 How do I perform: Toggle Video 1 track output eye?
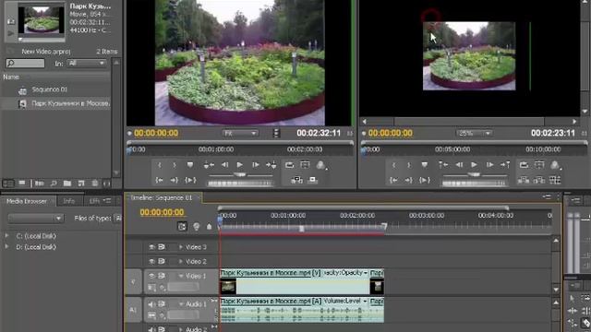coord(151,276)
